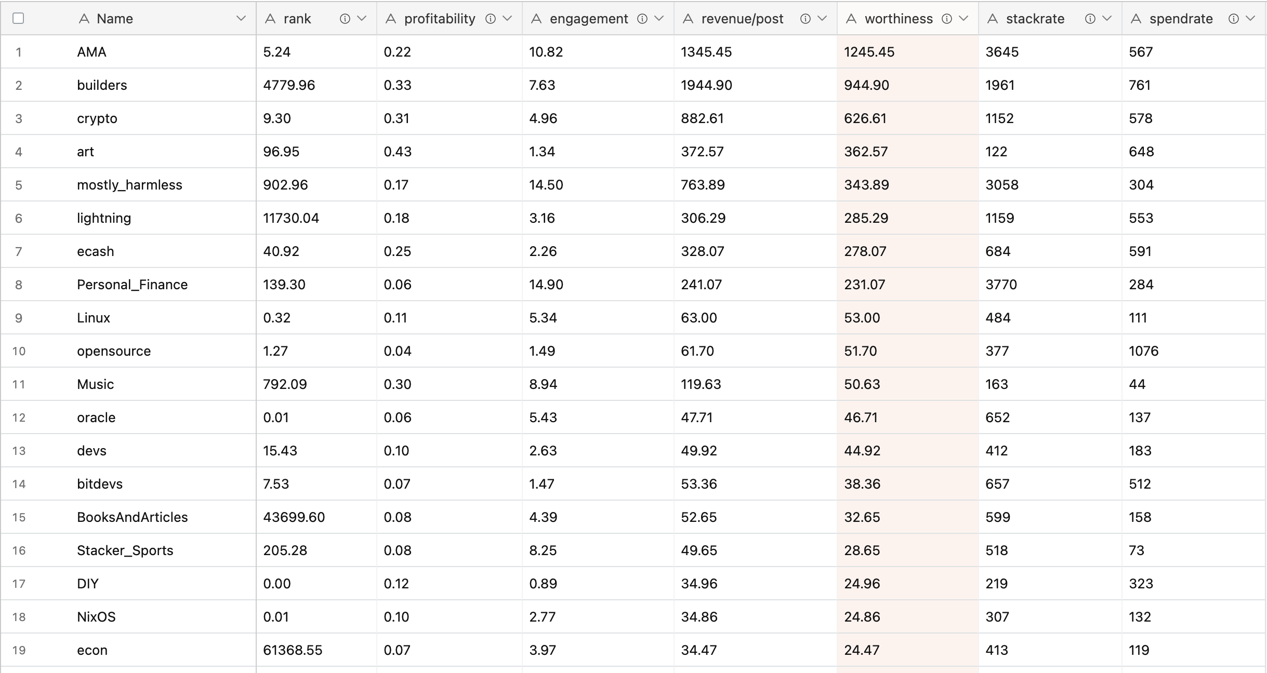This screenshot has width=1267, height=673.
Task: Click the BooksAndArticles name cell
Action: [x=132, y=517]
